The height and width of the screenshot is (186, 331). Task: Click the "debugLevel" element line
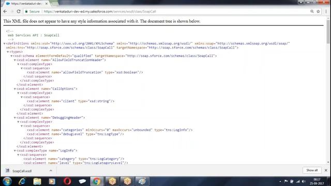click(x=76, y=134)
